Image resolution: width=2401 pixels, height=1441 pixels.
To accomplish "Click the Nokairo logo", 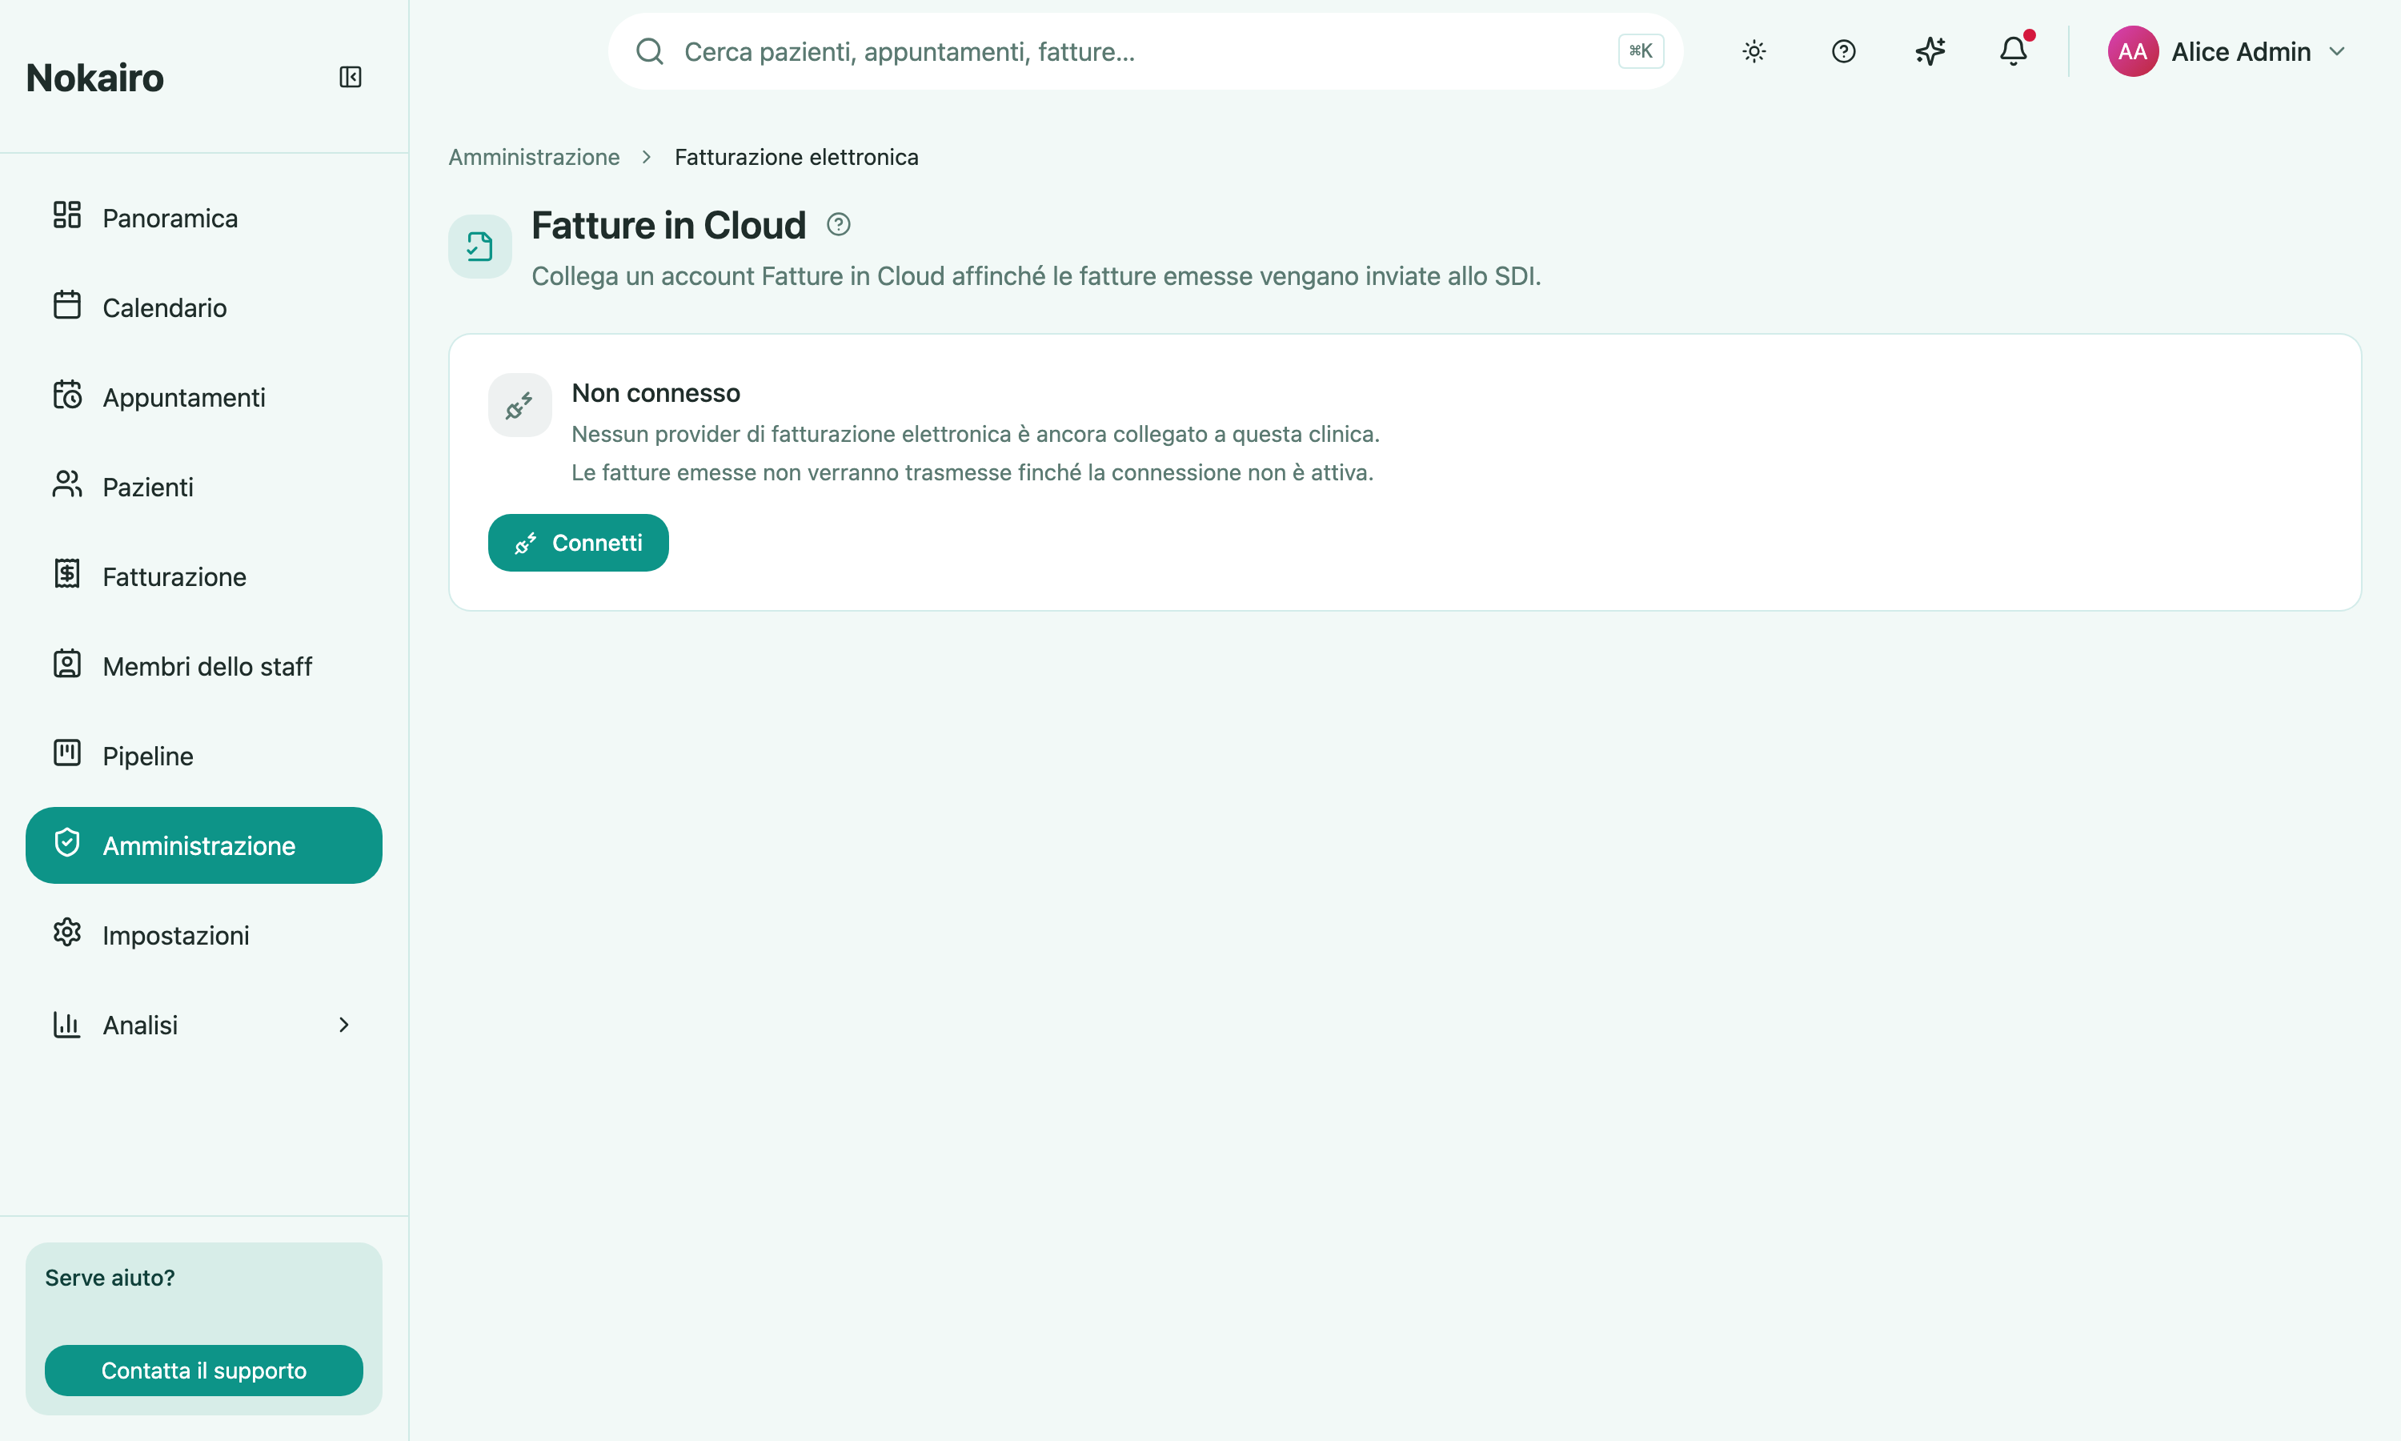I will (x=95, y=78).
